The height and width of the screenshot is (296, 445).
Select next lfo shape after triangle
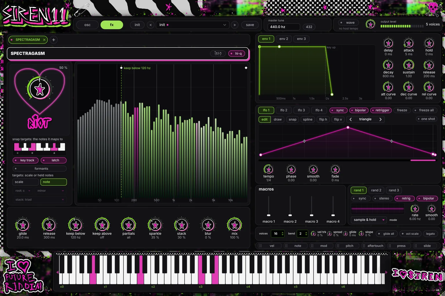(380, 119)
